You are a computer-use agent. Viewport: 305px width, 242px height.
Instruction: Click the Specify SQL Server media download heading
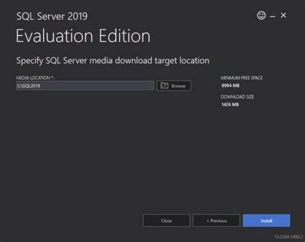[x=113, y=61]
